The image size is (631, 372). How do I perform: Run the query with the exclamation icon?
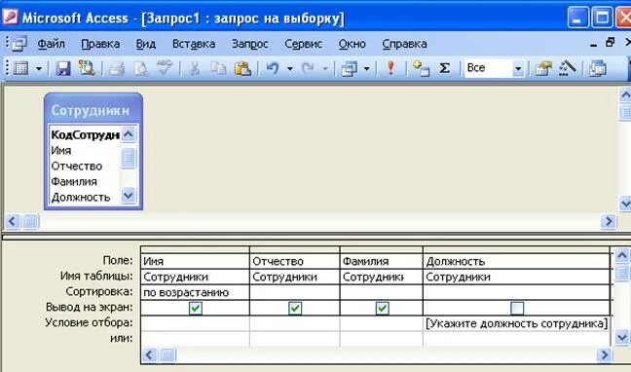[x=390, y=67]
